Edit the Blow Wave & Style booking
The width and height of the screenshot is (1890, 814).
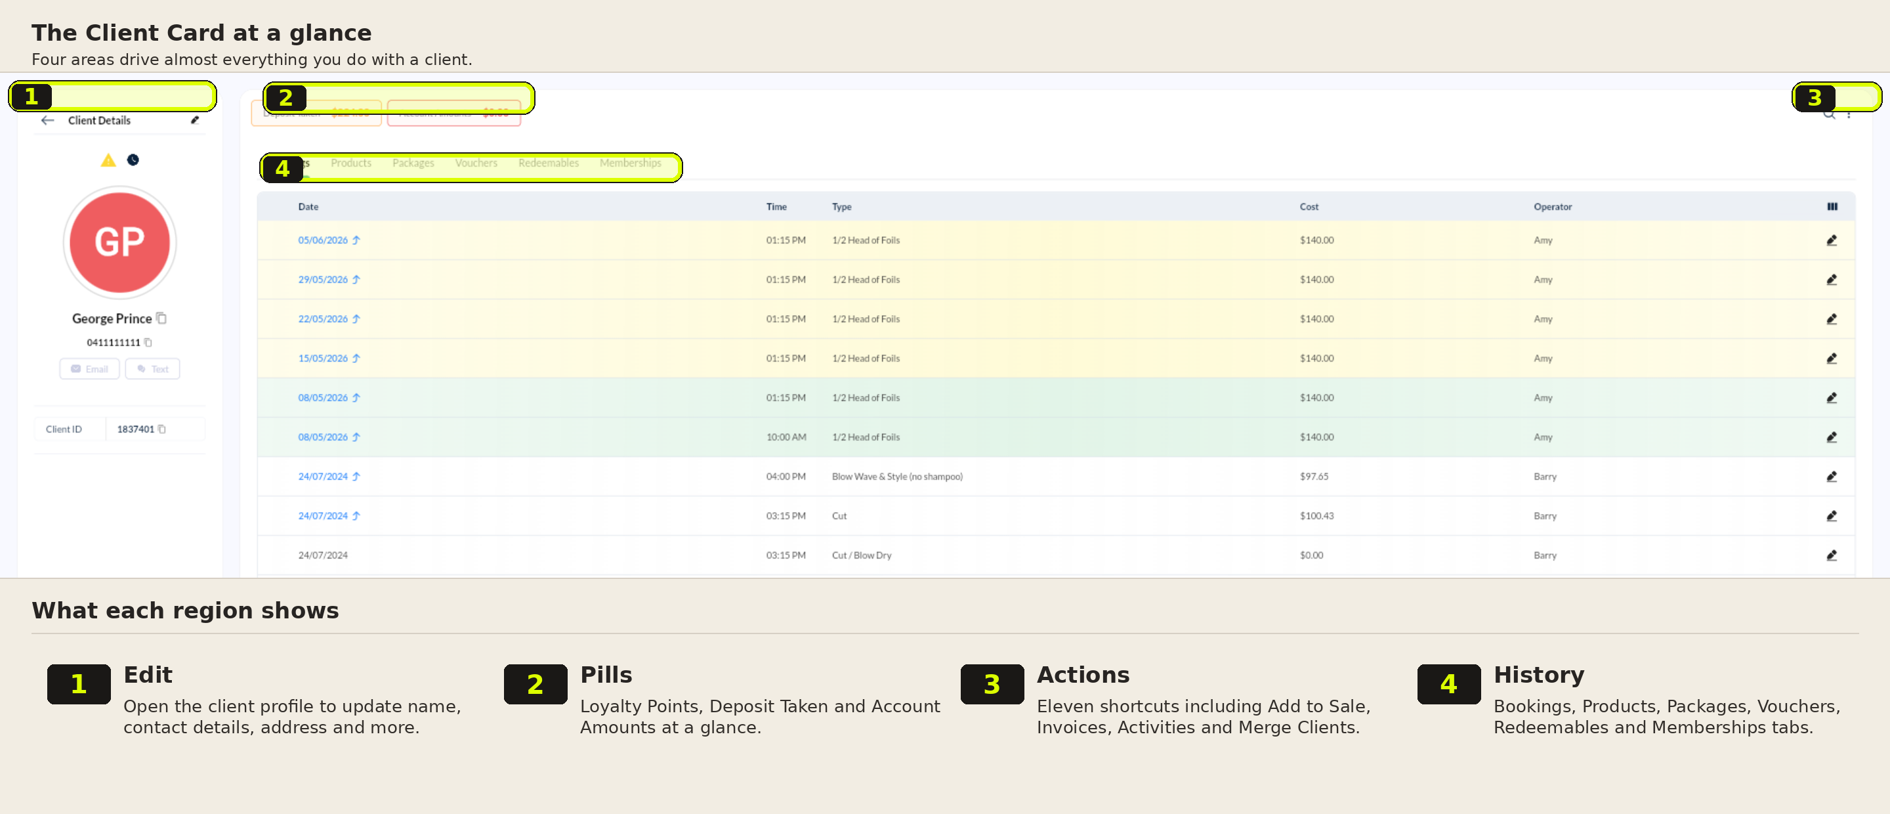click(1832, 477)
